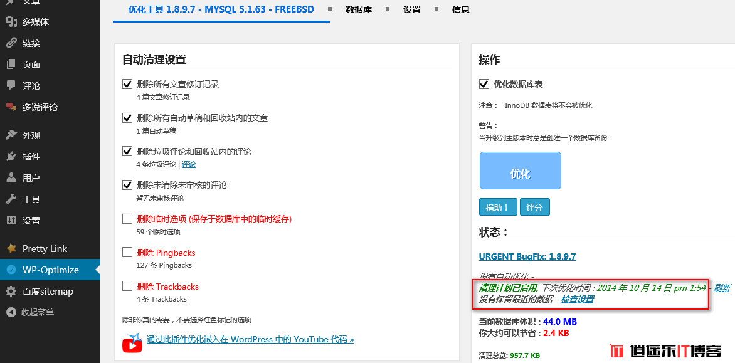This screenshot has width=735, height=363.
Task: Click the 44.0 MB database size value
Action: [559, 322]
